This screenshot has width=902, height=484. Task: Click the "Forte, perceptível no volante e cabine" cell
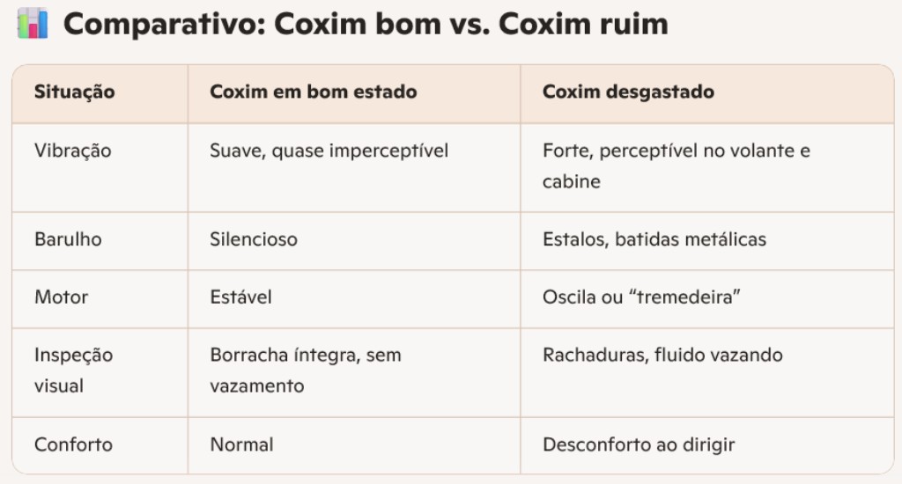click(676, 165)
